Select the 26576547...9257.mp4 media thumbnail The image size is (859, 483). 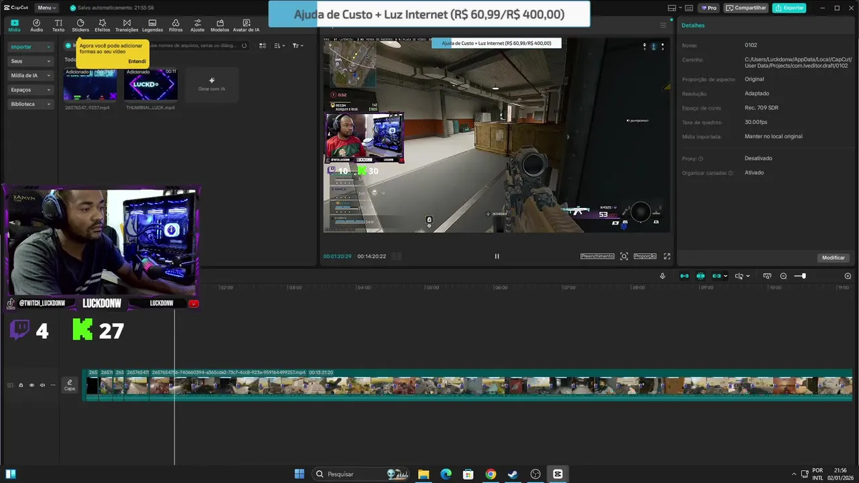point(90,85)
